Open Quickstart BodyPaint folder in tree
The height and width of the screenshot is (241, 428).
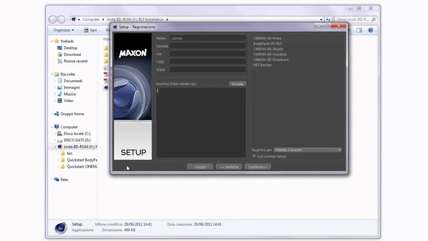[82, 160]
